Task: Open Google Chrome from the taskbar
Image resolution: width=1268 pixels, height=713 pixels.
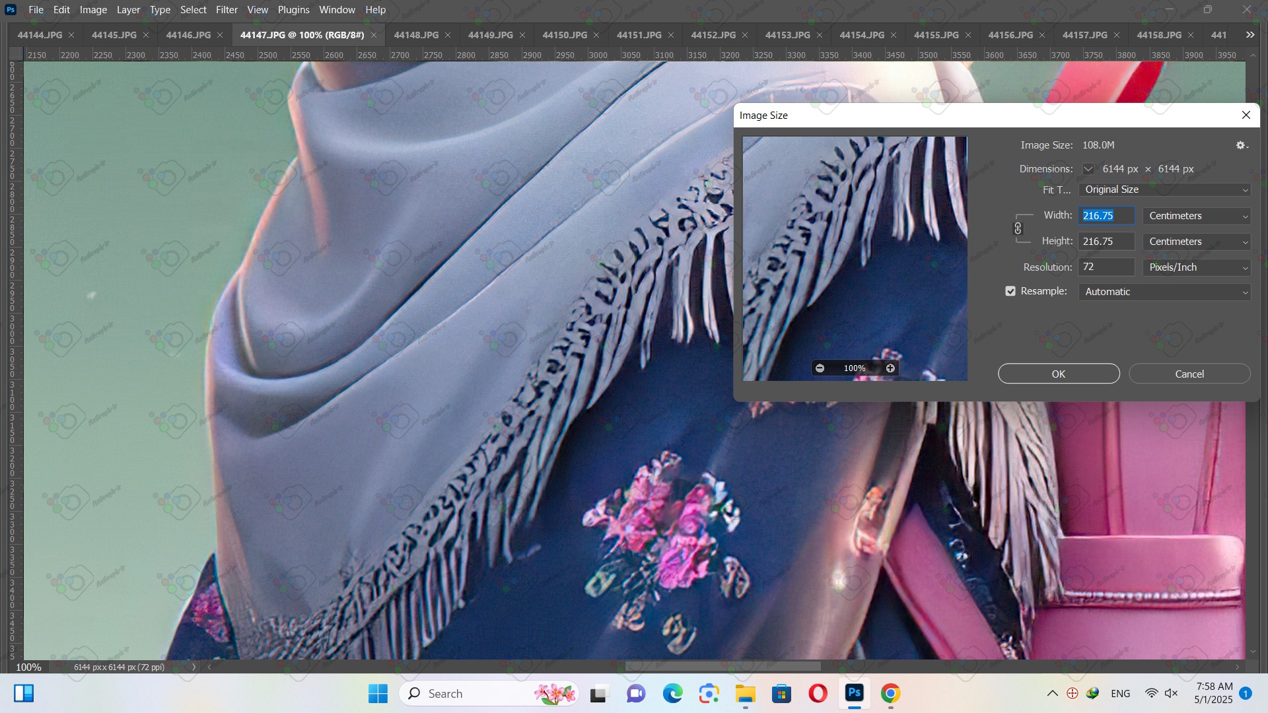Action: pyautogui.click(x=890, y=694)
